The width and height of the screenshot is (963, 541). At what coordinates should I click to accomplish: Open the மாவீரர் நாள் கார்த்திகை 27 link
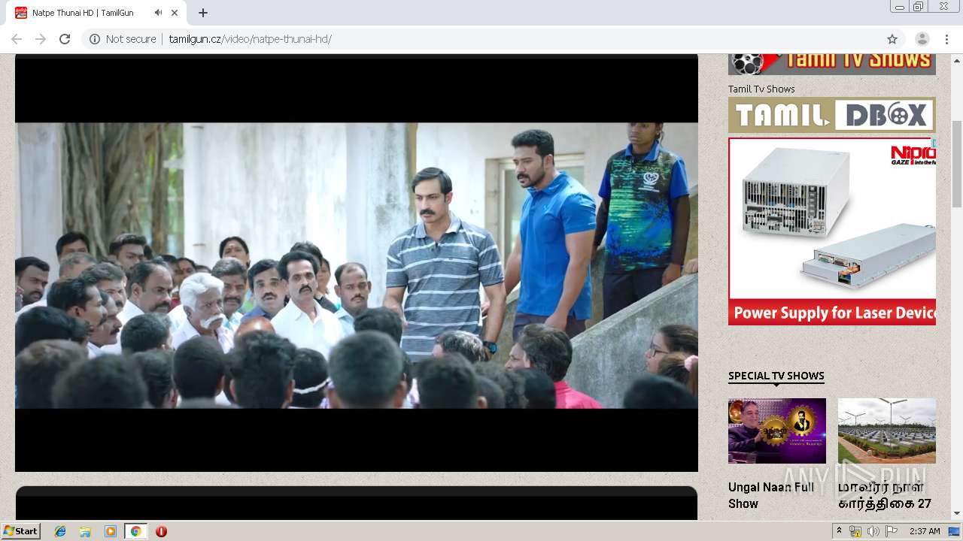885,495
